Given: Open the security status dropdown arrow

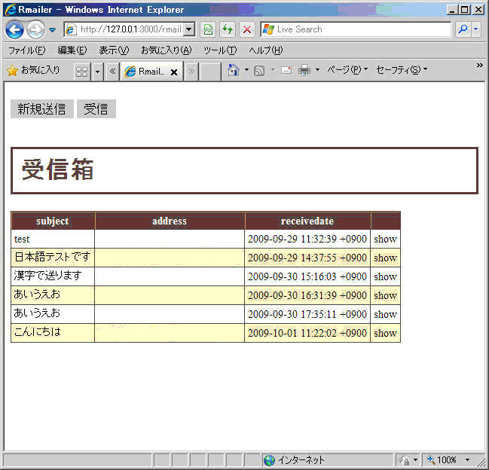Looking at the screenshot, I should (415, 460).
